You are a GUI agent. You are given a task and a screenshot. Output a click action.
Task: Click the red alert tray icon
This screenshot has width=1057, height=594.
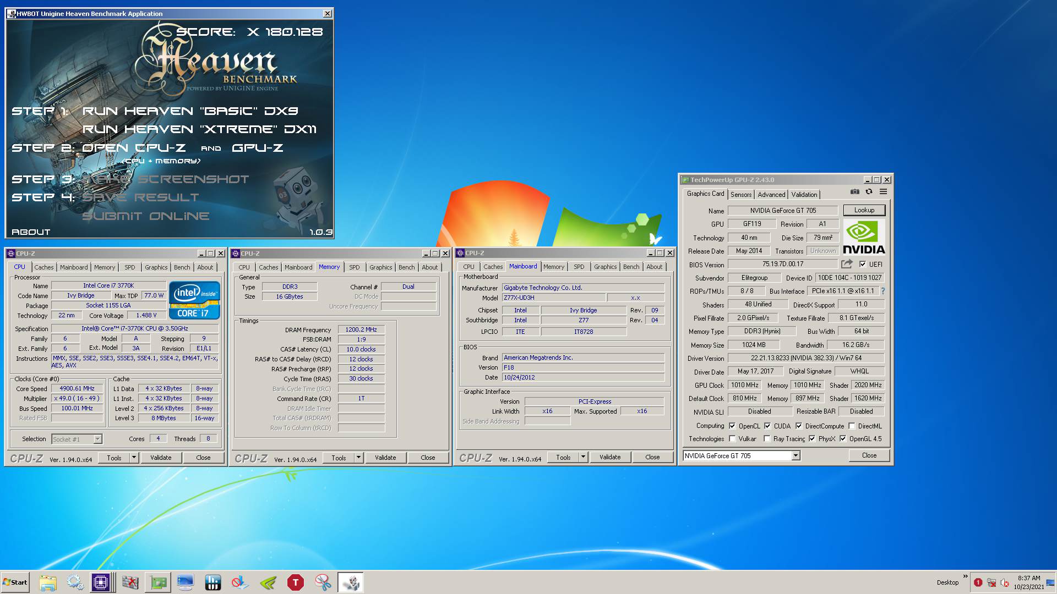[978, 582]
